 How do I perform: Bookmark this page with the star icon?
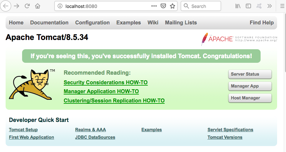(173, 6)
